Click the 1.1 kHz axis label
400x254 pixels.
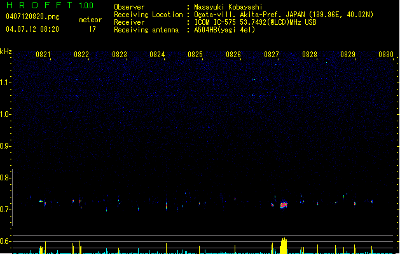5,83
